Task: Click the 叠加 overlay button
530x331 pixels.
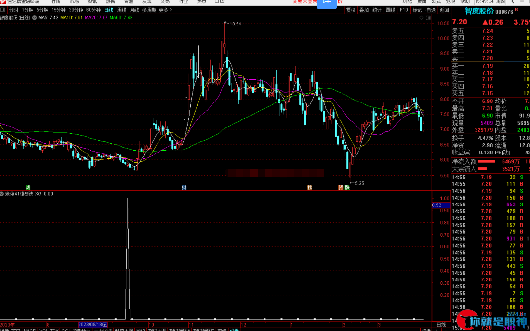Action: point(364,10)
